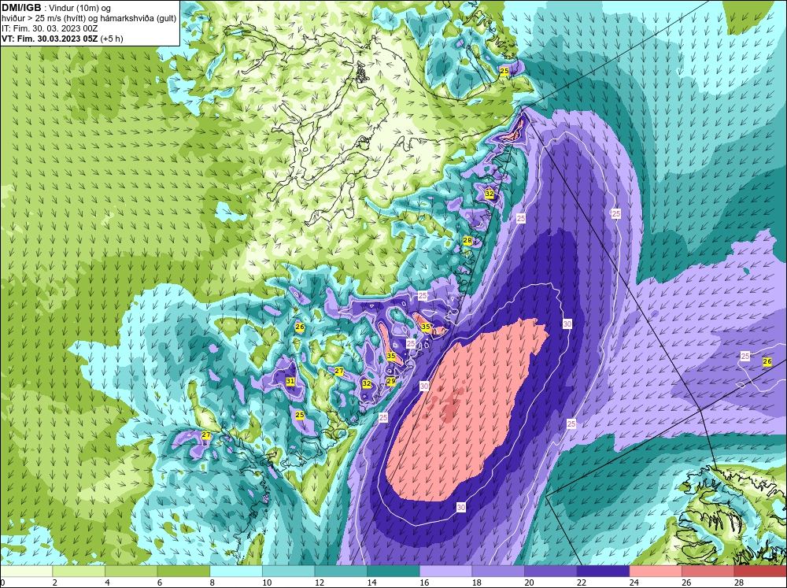The image size is (787, 588).
Task: Click the 12–14 m/s teal legend swatch
Action: (341, 571)
